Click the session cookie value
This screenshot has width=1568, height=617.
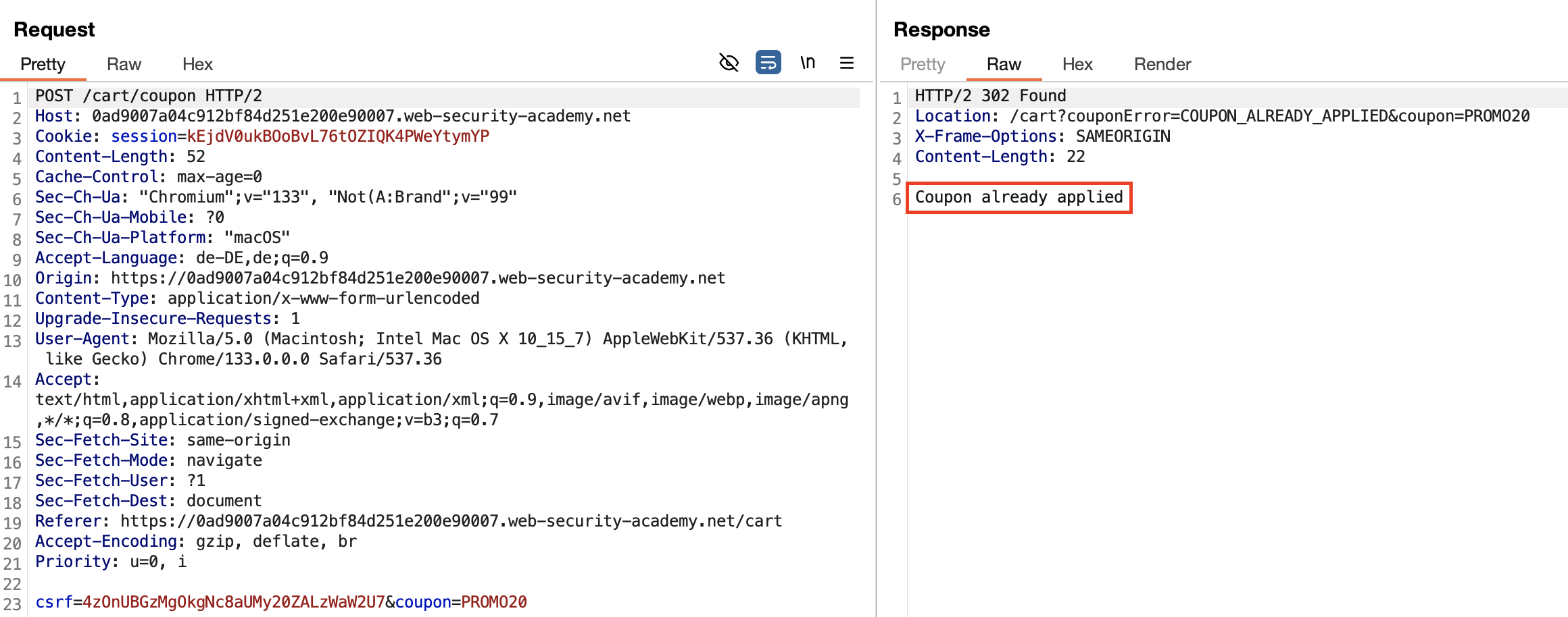tap(338, 136)
